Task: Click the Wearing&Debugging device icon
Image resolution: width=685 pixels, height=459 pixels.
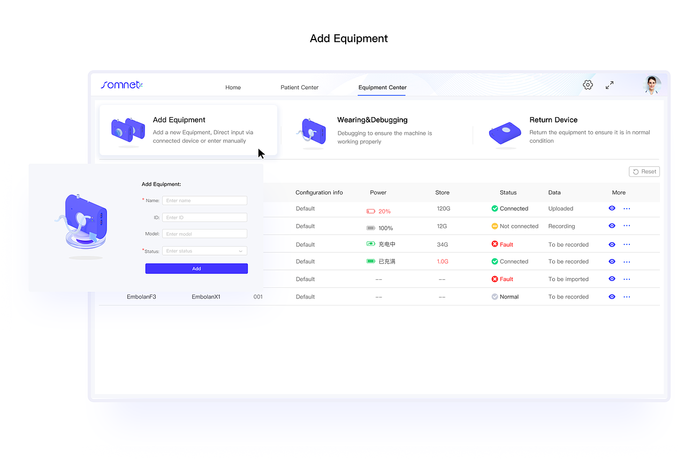Action: click(312, 133)
